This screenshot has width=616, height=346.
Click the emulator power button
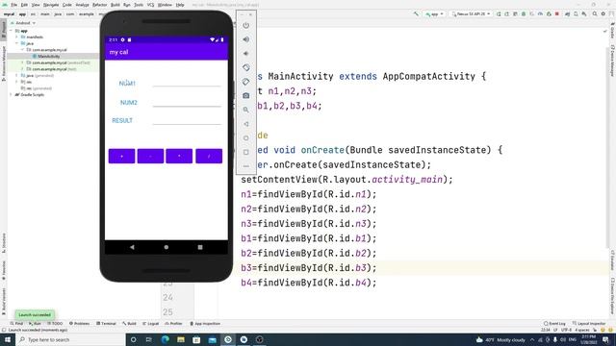(x=246, y=26)
